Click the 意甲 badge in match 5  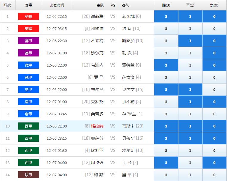coord(29,65)
